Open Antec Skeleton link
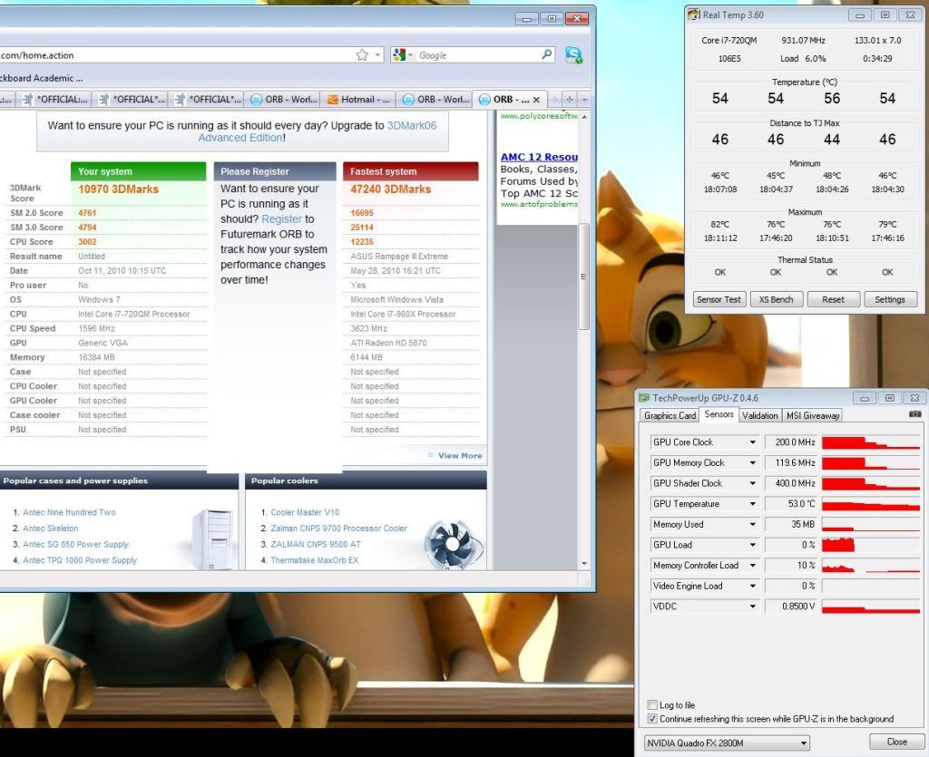The width and height of the screenshot is (929, 757). pos(51,529)
